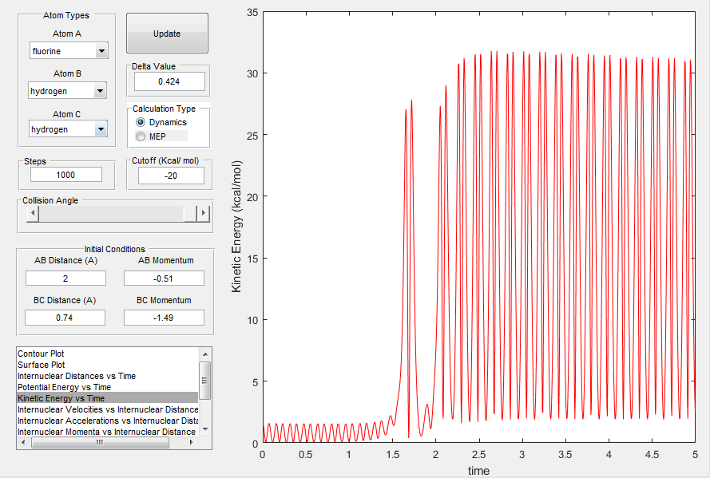Click the Collision Angle slider left arrow

(x=33, y=213)
